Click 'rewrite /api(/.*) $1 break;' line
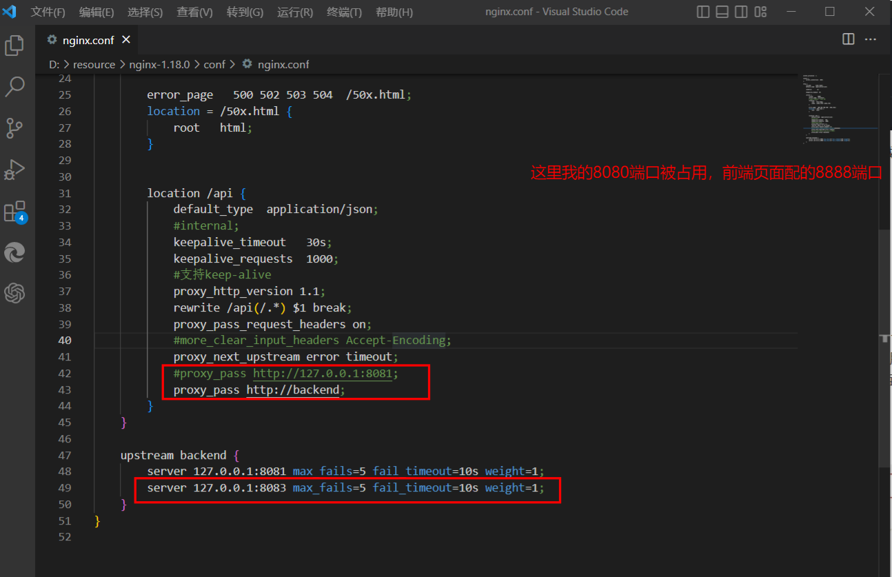Image resolution: width=892 pixels, height=577 pixels. pyautogui.click(x=263, y=307)
